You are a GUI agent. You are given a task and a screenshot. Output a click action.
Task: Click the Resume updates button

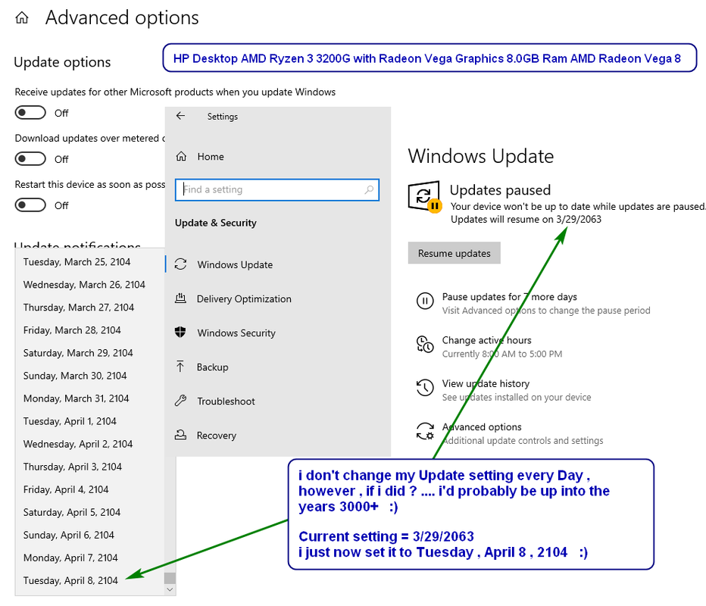[x=454, y=253]
